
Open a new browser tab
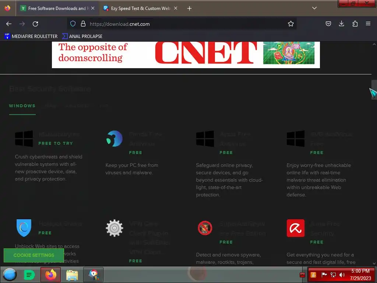189,8
